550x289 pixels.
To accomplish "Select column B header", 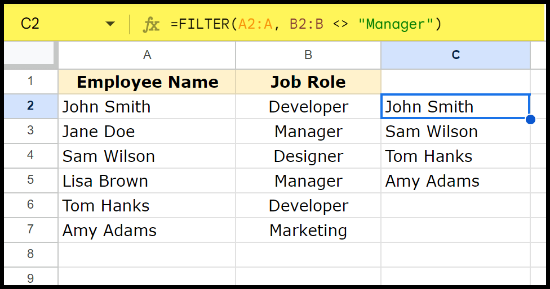I will (x=308, y=55).
